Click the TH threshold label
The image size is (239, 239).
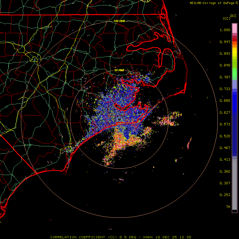tap(228, 207)
